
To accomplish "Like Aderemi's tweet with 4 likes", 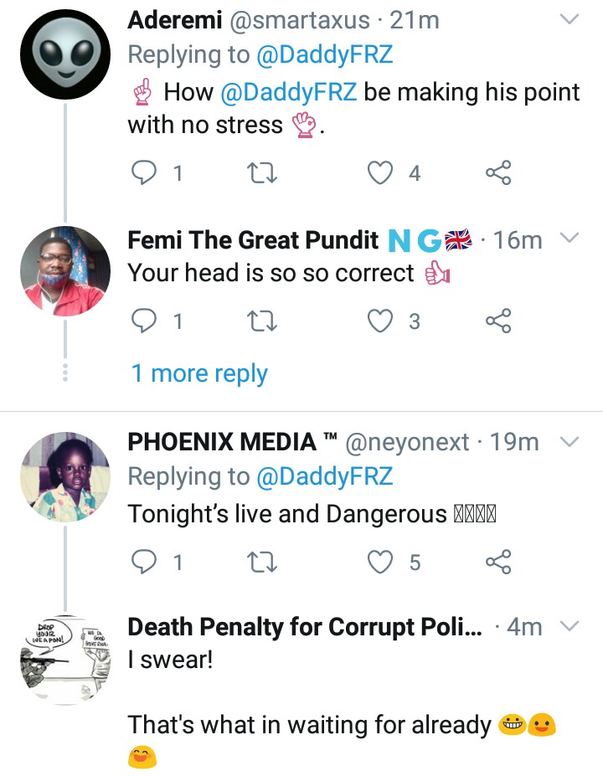I will pyautogui.click(x=381, y=172).
